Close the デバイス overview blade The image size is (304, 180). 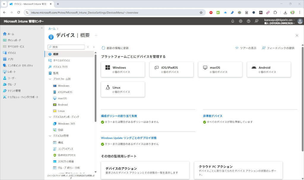pyautogui.click(x=297, y=36)
